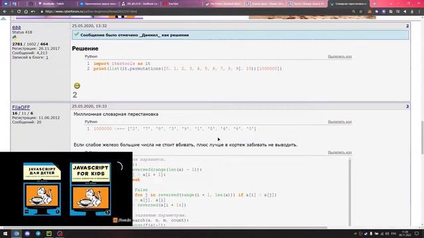Open eaa's blog entries count link

(47, 58)
